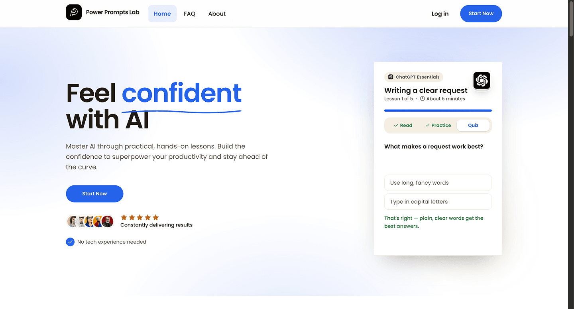Choose the answer Use long, fancy words
Viewport: 574px width, 309px height.
pyautogui.click(x=438, y=183)
